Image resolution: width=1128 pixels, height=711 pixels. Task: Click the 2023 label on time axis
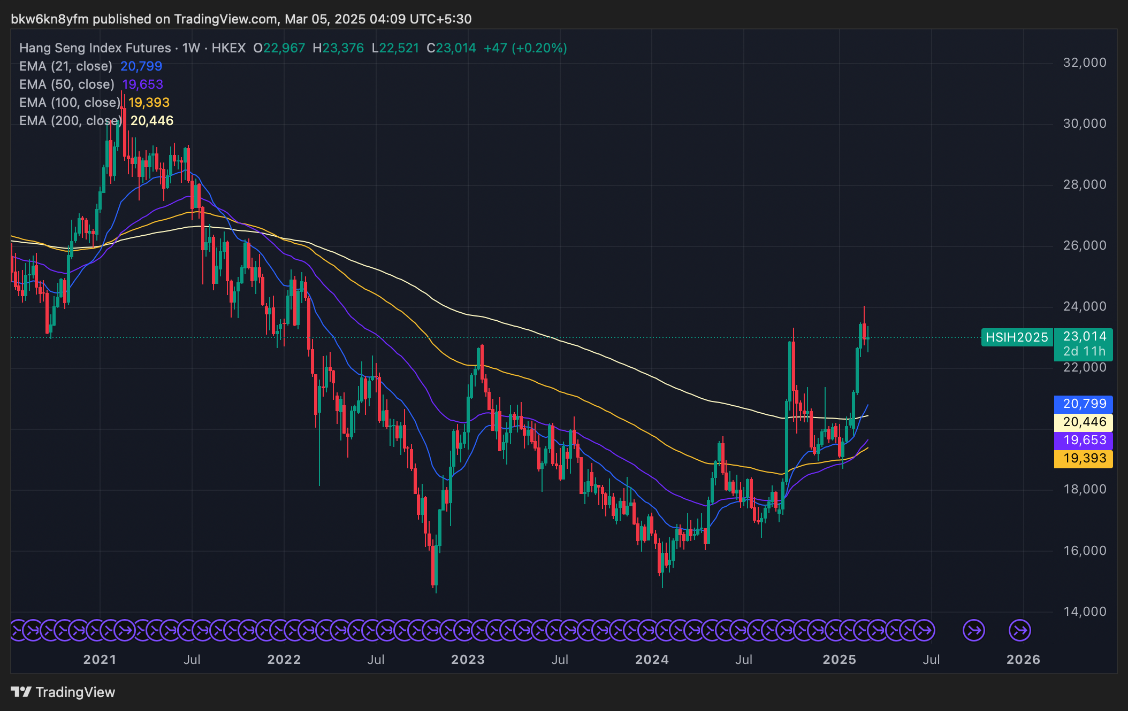tap(468, 660)
